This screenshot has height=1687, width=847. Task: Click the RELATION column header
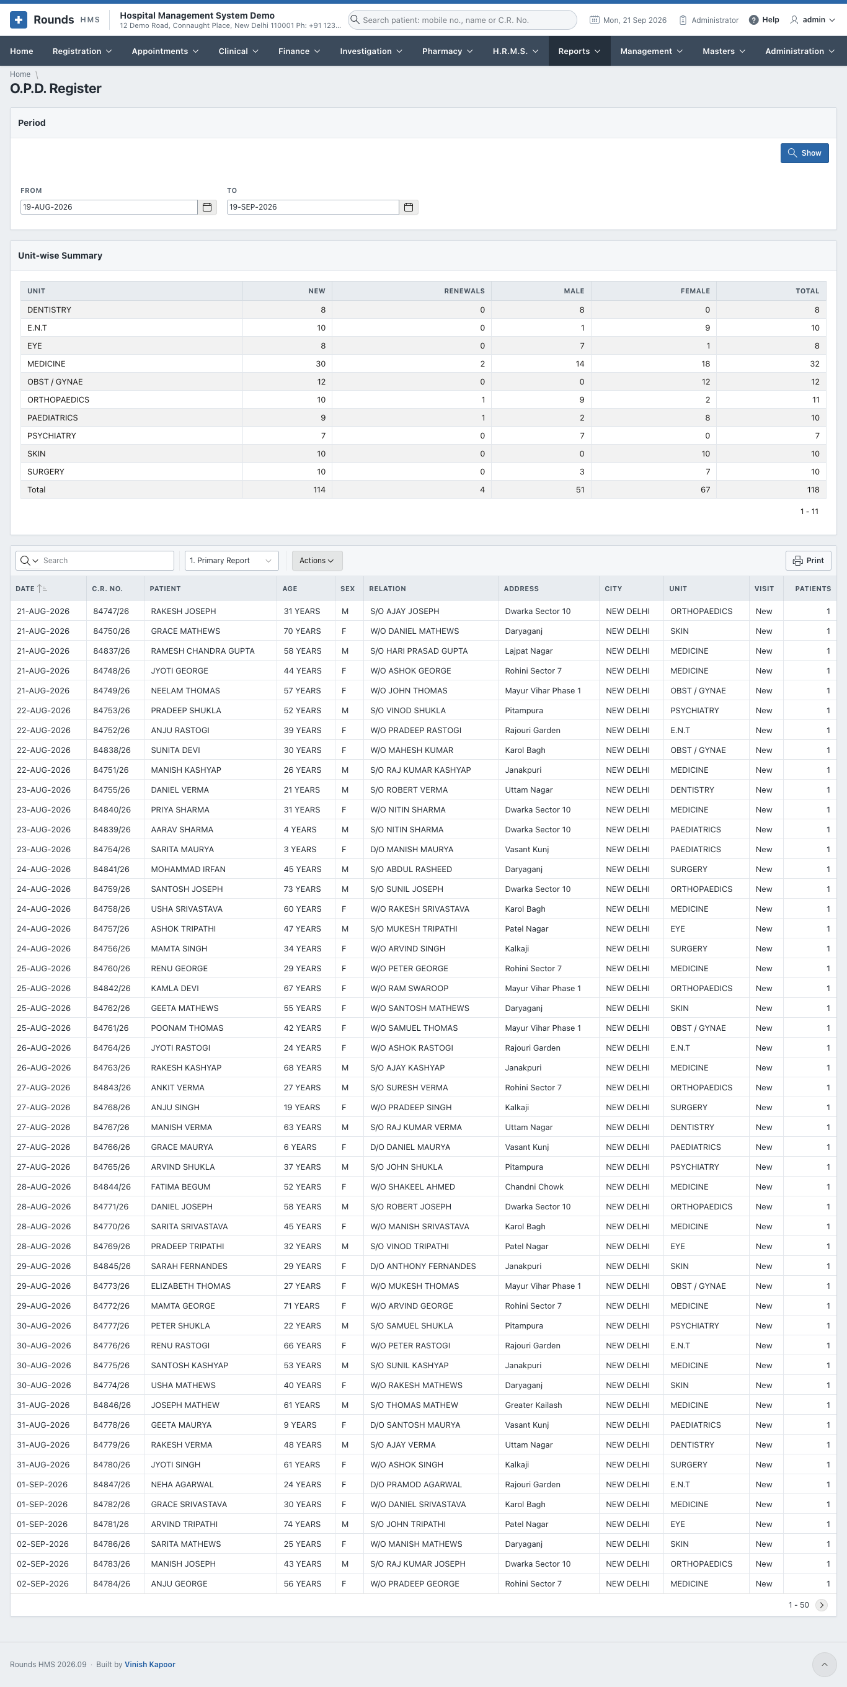[388, 589]
